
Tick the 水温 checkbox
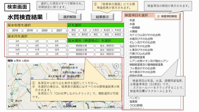click(x=127, y=24)
